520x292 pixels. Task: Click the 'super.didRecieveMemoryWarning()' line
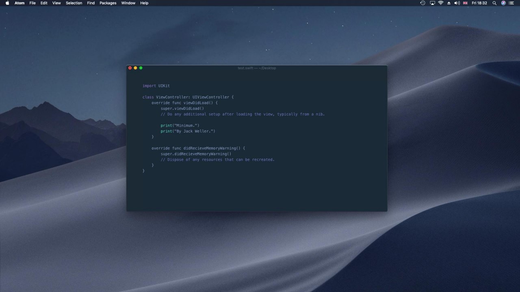[196, 154]
